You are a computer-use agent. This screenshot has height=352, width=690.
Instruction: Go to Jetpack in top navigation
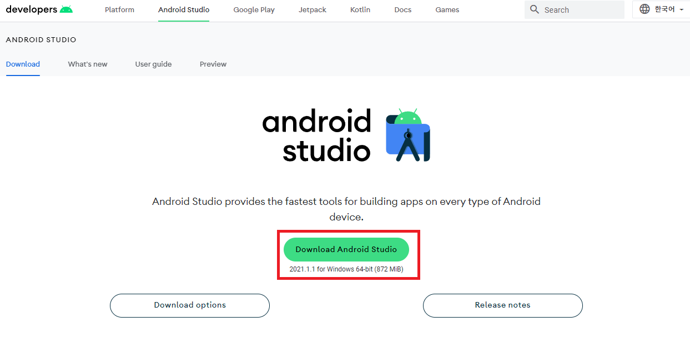(313, 9)
